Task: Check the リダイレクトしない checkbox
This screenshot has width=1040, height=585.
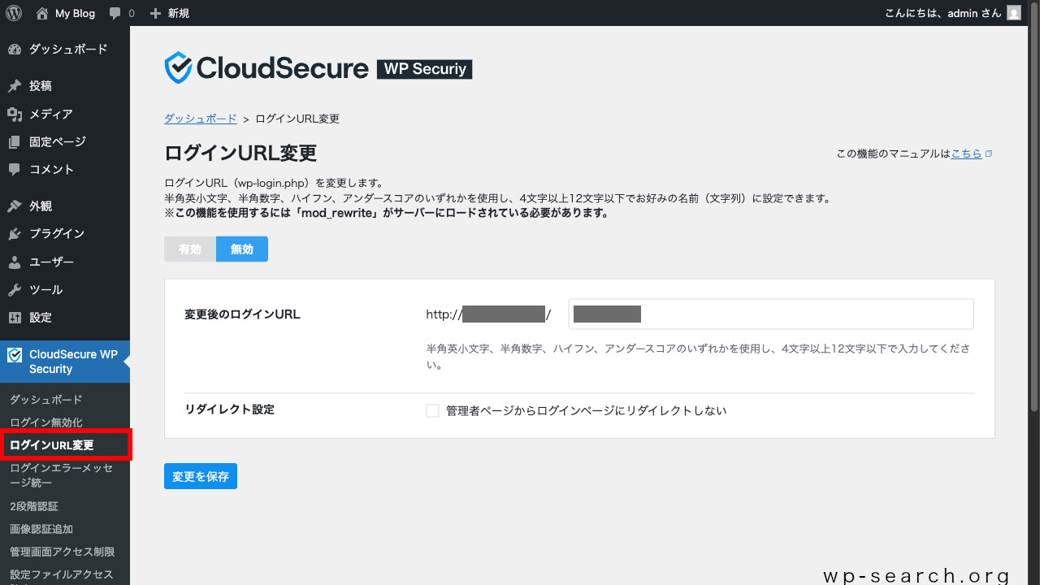Action: pos(432,410)
